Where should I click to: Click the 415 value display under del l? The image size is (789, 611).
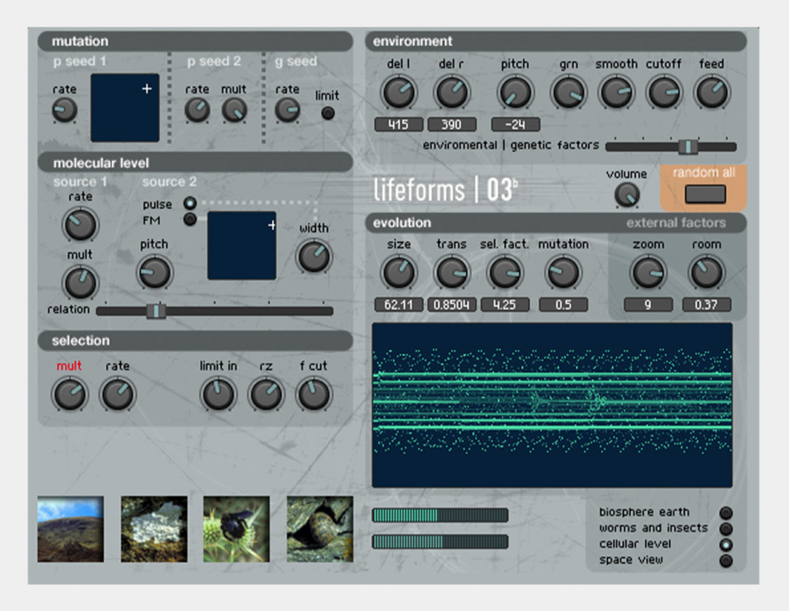click(x=400, y=124)
